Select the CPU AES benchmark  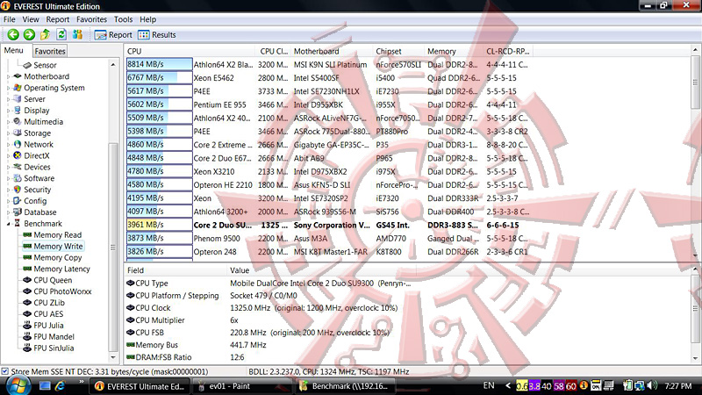[x=48, y=314]
